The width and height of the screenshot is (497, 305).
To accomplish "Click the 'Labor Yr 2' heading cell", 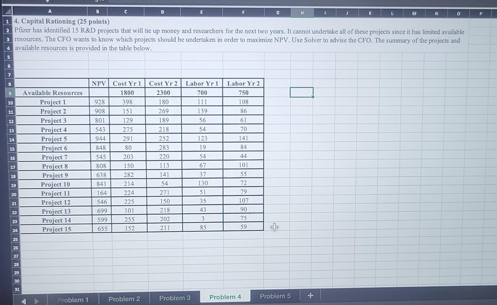I will 243,83.
